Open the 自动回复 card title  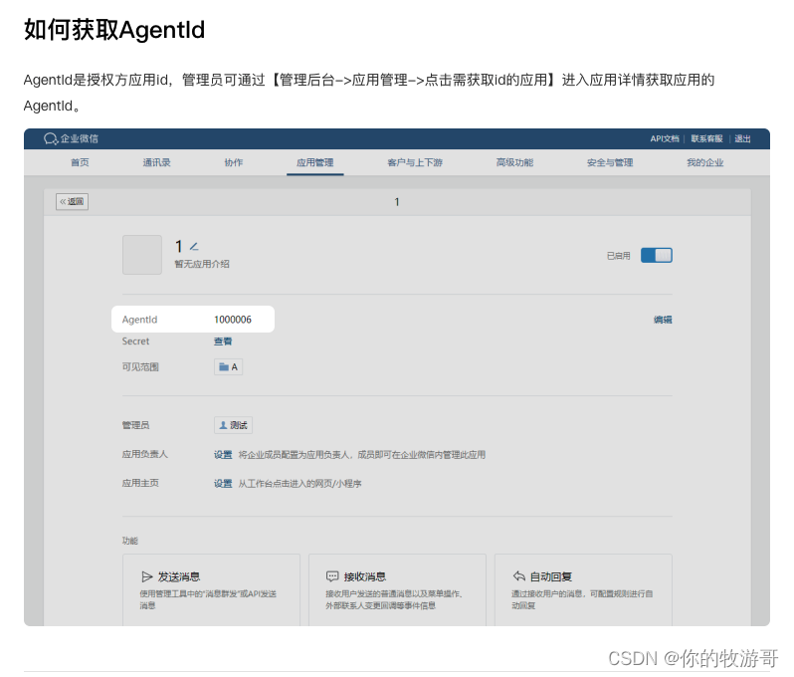(x=551, y=576)
